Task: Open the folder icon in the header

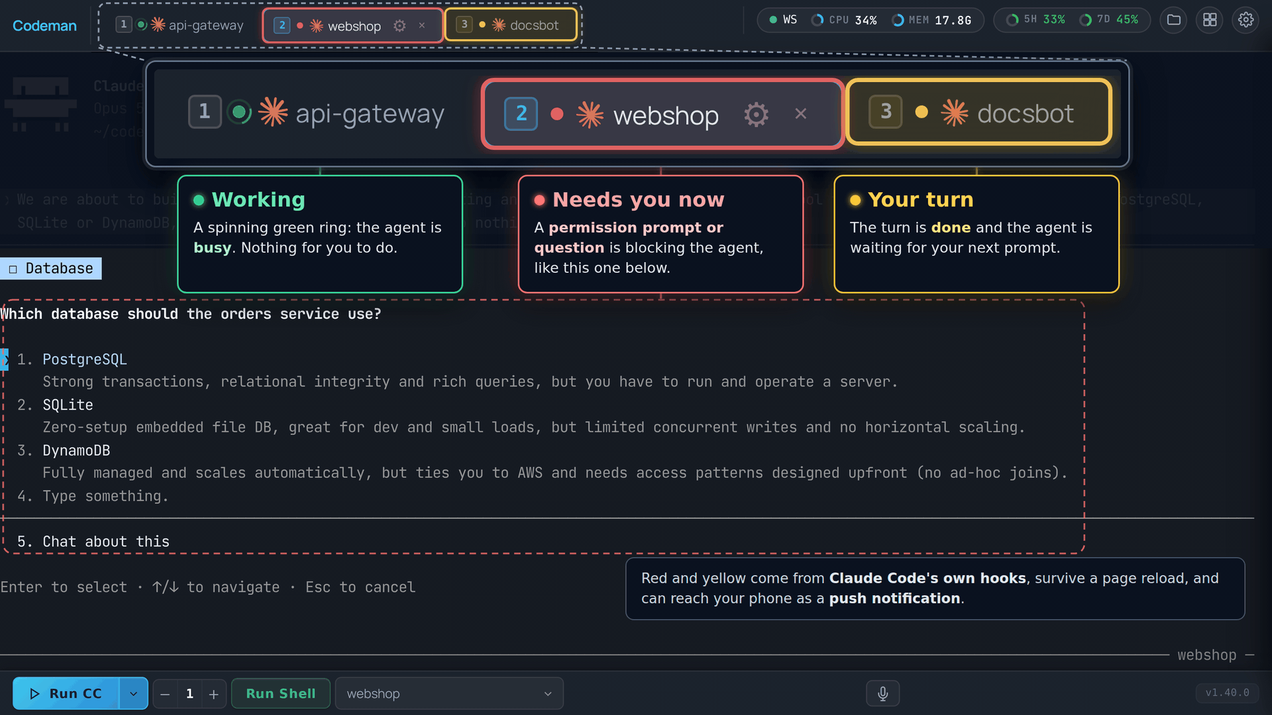Action: pos(1173,20)
